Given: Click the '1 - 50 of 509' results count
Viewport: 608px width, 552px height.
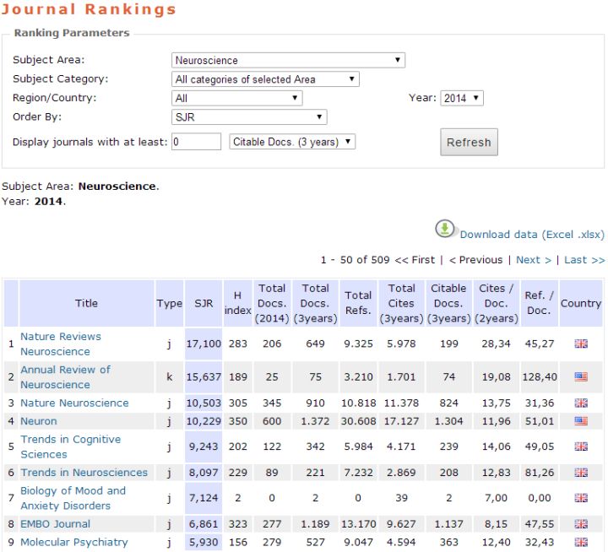Looking at the screenshot, I should [356, 260].
